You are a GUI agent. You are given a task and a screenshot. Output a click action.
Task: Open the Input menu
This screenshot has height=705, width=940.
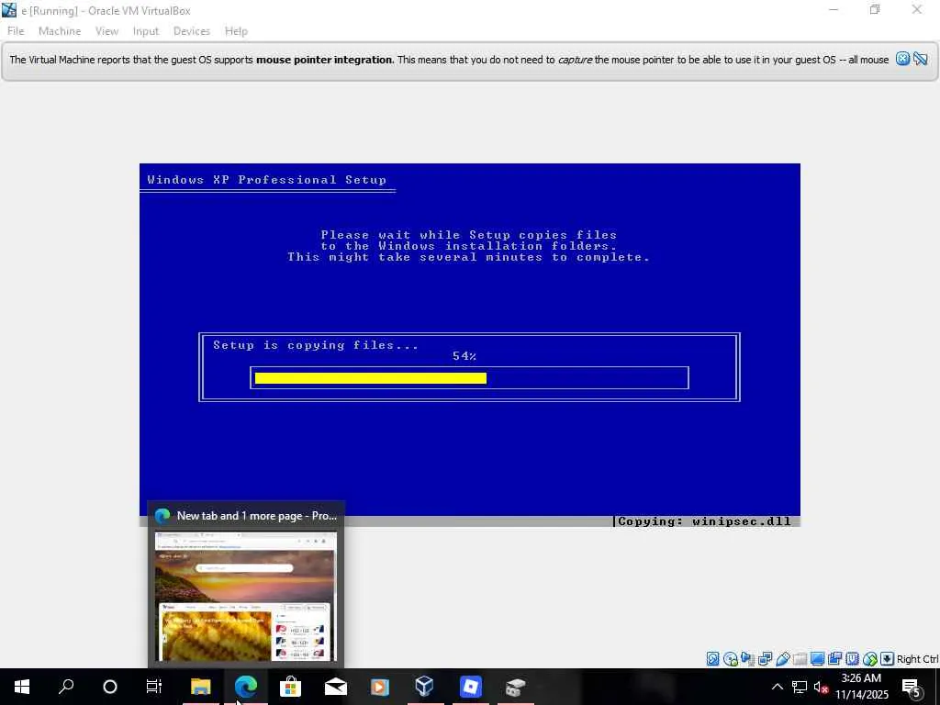tap(146, 31)
